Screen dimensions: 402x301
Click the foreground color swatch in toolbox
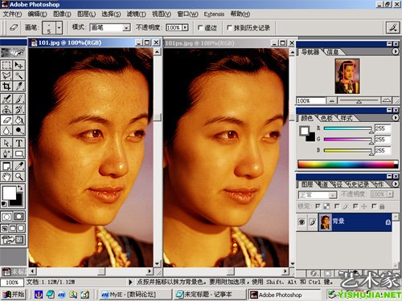pos(9,193)
